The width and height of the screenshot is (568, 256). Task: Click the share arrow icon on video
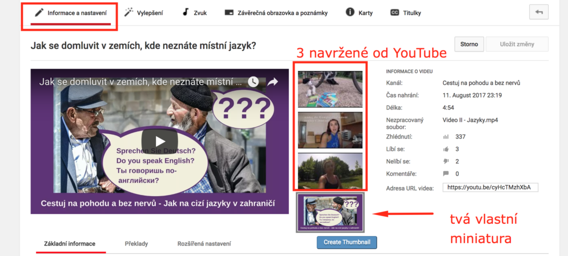273,81
